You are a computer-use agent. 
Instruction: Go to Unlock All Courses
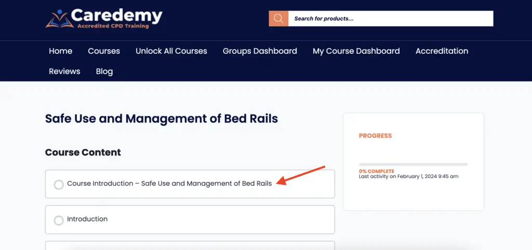[x=171, y=51]
